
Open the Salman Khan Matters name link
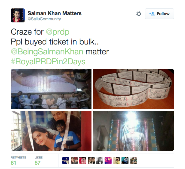coord(54,13)
